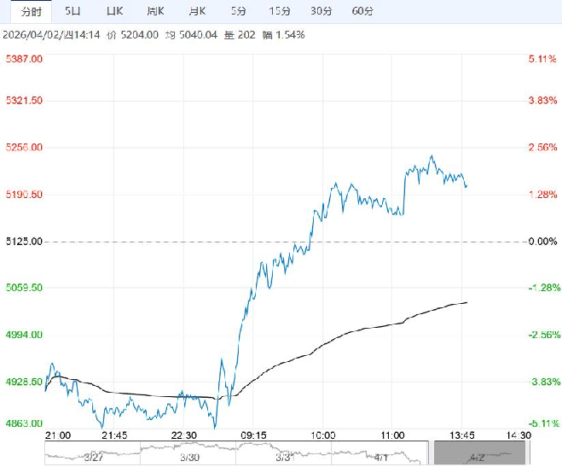Choose the 30分 interval tab

[x=321, y=11]
